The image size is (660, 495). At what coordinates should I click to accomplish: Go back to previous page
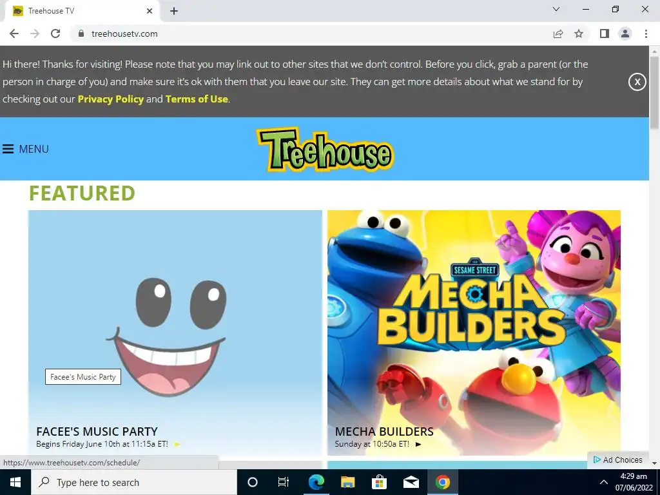coord(14,34)
